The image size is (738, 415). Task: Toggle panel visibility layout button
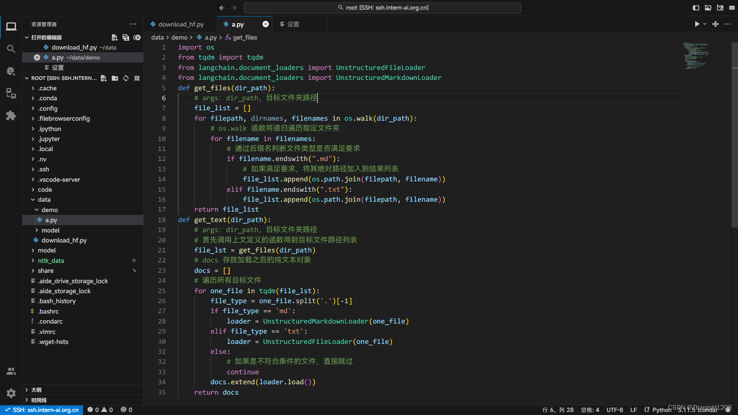coord(708,8)
